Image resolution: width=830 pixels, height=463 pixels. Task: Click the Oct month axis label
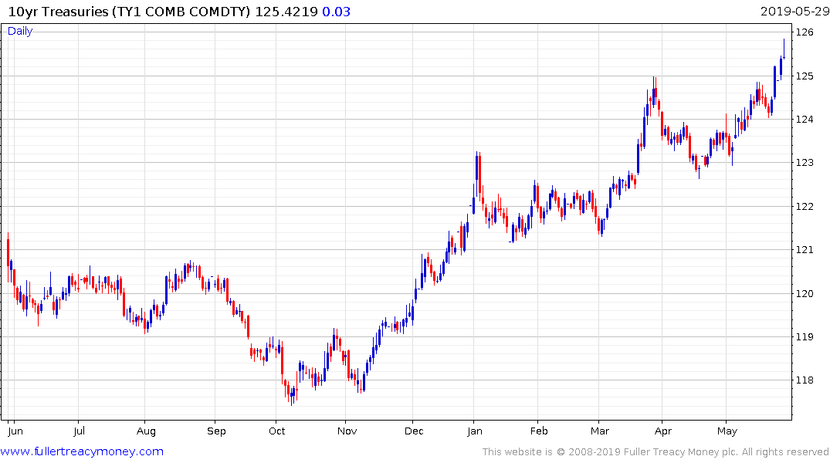(277, 431)
